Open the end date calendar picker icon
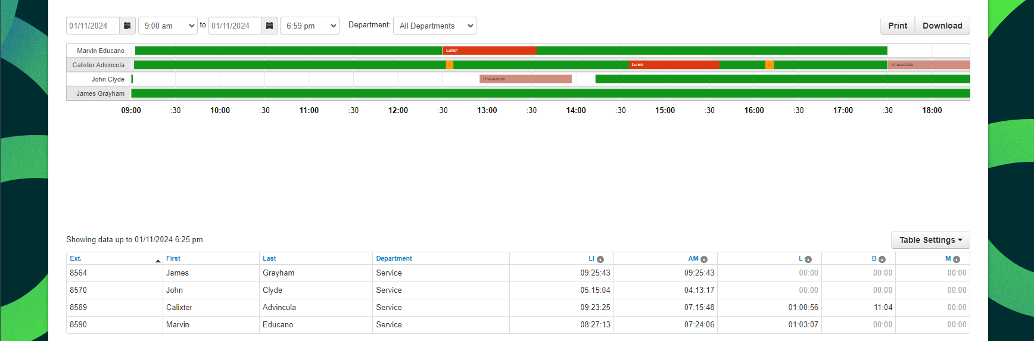 coord(269,26)
